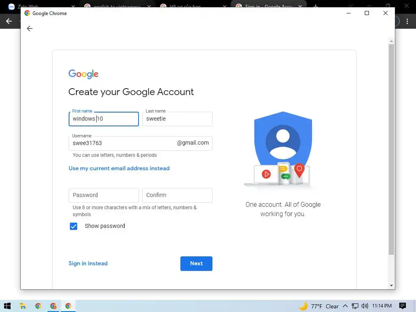Image resolution: width=416 pixels, height=312 pixels.
Task: Click the scrollbar down arrow
Action: coord(391,286)
